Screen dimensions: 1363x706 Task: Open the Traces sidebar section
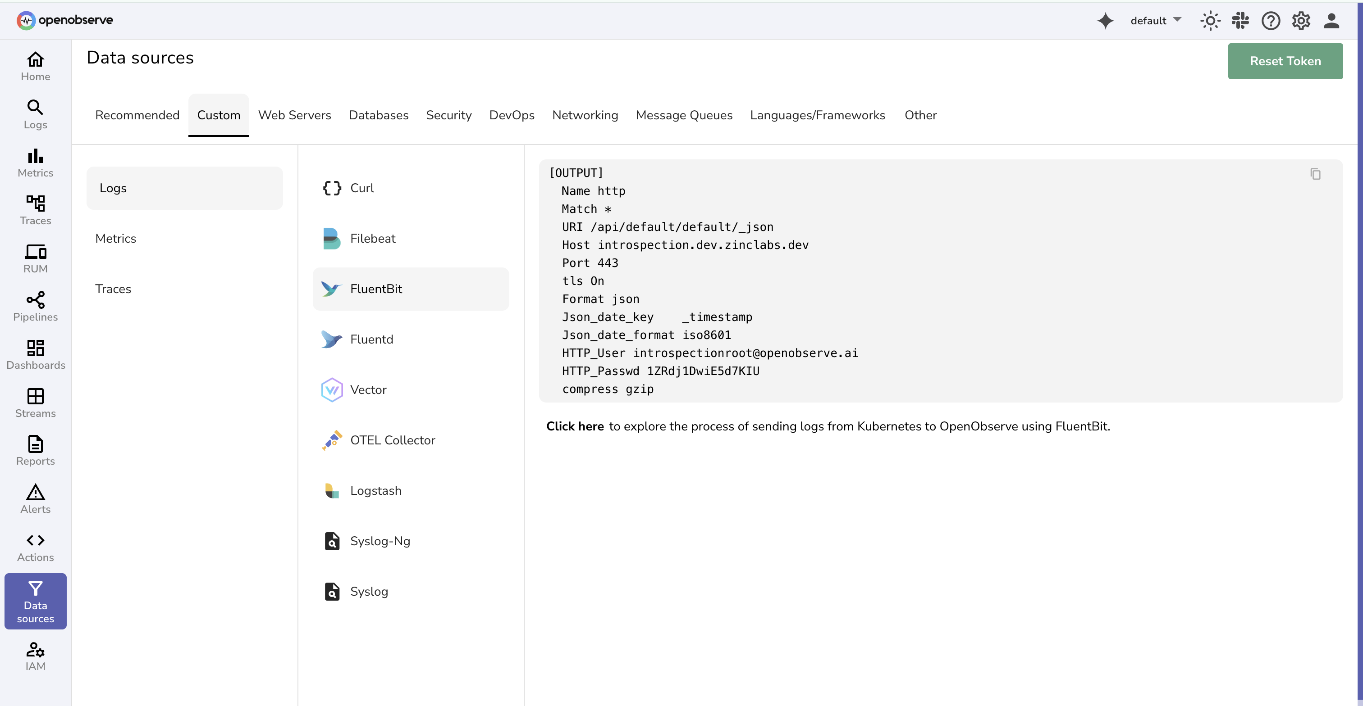(x=35, y=210)
